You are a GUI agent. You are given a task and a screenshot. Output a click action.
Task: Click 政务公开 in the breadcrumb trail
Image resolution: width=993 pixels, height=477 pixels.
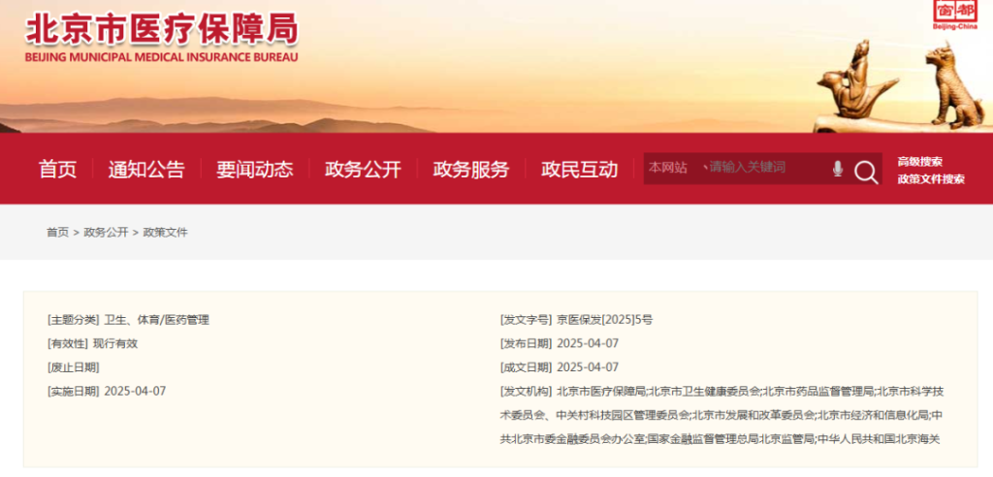click(x=106, y=233)
